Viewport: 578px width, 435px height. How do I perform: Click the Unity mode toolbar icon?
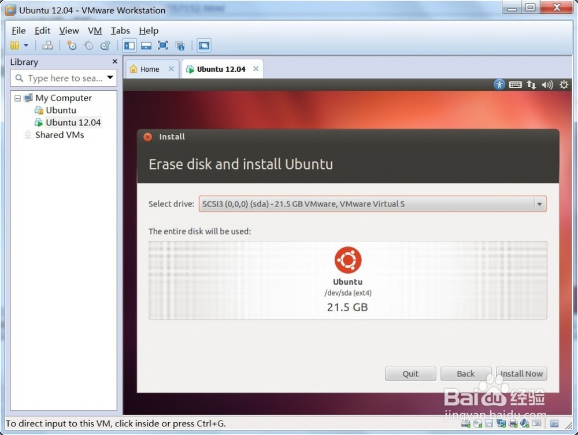point(180,45)
